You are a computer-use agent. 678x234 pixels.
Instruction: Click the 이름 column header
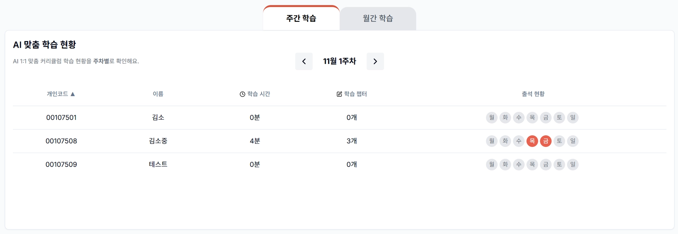pyautogui.click(x=158, y=94)
